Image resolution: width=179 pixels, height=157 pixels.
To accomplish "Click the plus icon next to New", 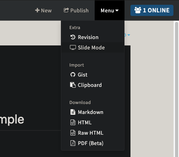I will click(37, 10).
